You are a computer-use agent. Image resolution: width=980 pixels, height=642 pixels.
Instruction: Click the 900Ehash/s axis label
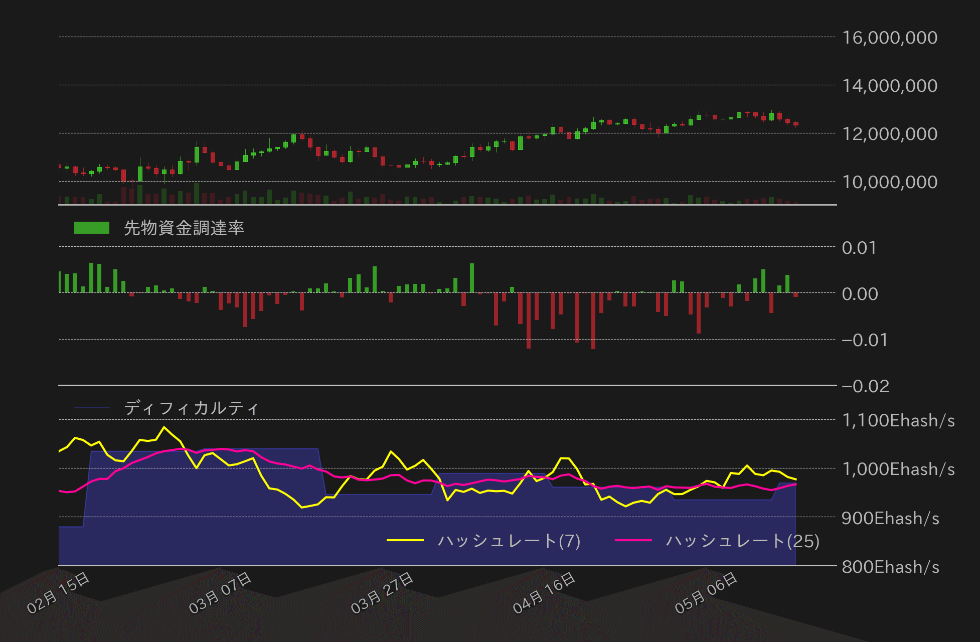(x=891, y=518)
